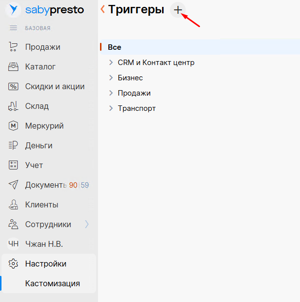Expand the Сотрудники submenu arrow

pos(87,225)
